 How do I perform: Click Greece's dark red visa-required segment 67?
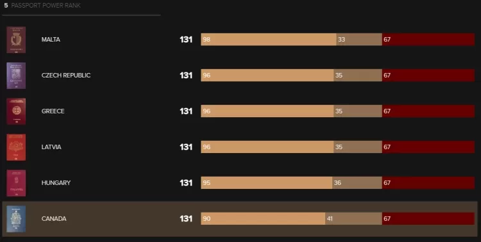pos(428,111)
